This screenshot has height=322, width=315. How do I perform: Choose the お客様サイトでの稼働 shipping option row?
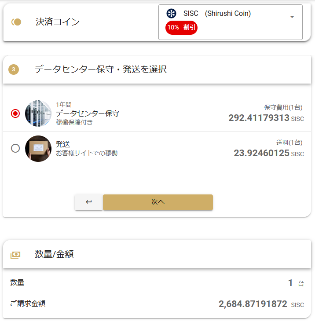pos(157,149)
